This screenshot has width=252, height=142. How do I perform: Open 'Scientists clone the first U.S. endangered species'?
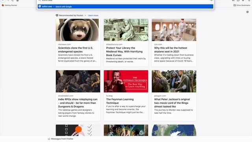pos(76,50)
